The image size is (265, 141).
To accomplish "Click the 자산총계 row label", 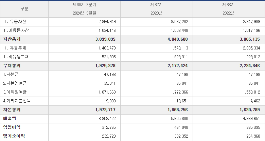I will pos(12,39).
